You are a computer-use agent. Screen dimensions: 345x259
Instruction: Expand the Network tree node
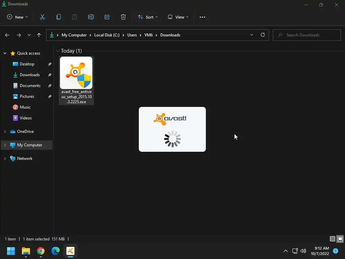point(5,159)
